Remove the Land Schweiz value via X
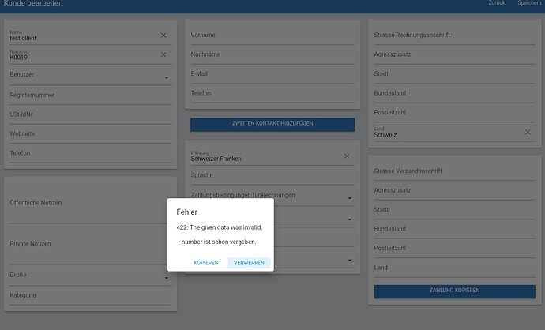The height and width of the screenshot is (330, 545). pos(528,132)
